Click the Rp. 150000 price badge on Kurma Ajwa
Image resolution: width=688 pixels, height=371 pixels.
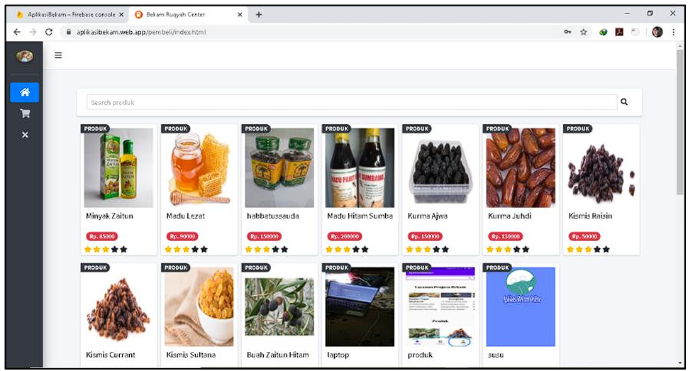(425, 236)
